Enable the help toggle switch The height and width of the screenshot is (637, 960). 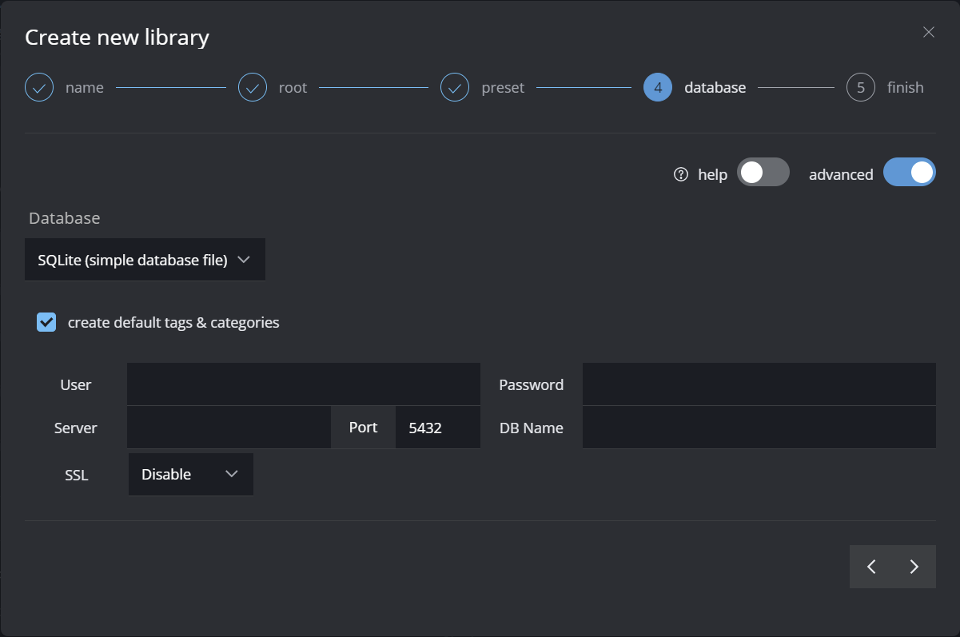coord(763,172)
